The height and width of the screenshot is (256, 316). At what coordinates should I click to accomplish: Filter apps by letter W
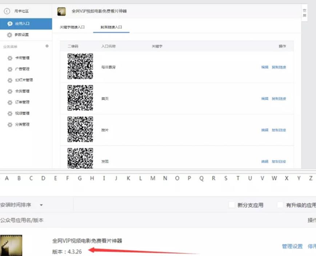(274, 178)
